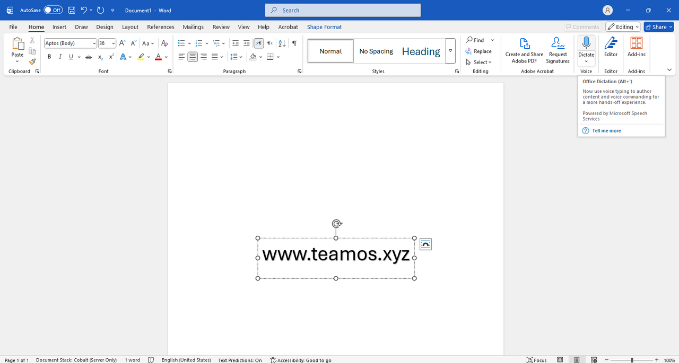Toggle Bold formatting
679x363 pixels.
pos(49,57)
